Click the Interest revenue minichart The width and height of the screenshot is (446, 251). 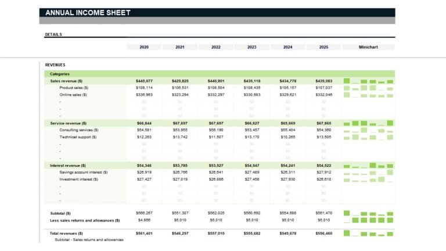tap(368, 166)
